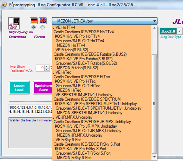
Task: Select KOSMIK/JIVE Pro Futaba(S.BUS2)
Action: coord(102,59)
